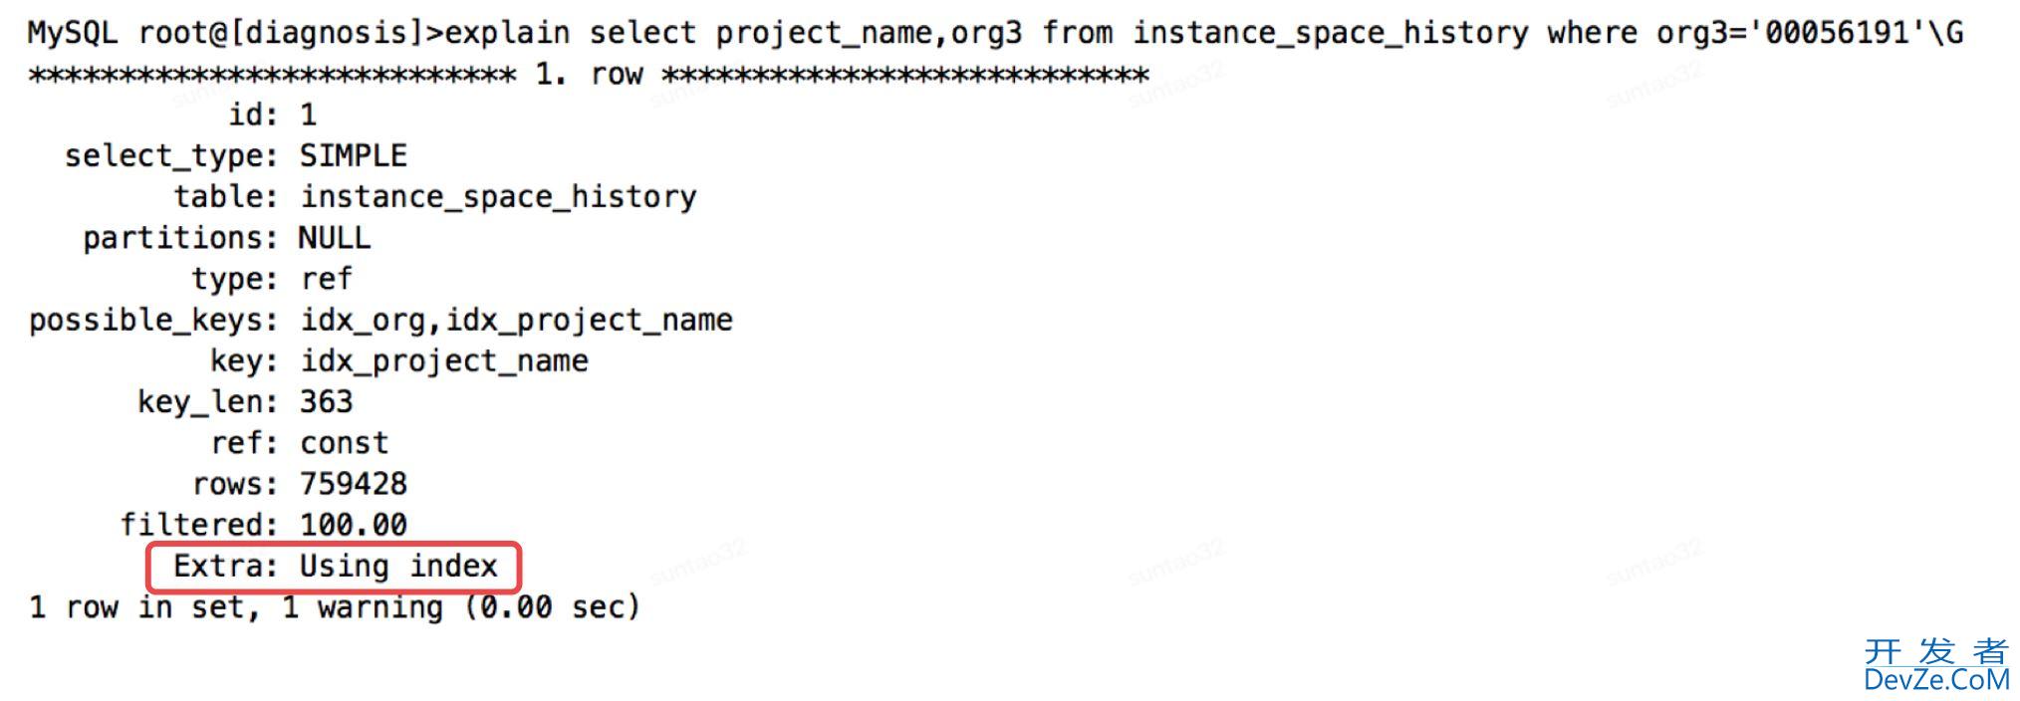The height and width of the screenshot is (701, 2020).
Task: Click the filtered 100.00 value
Action: click(354, 525)
